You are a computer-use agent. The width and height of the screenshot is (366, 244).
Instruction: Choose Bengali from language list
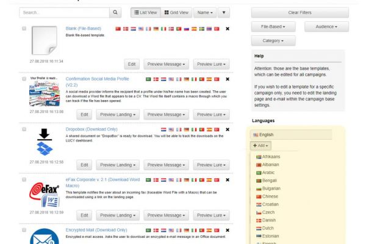[267, 181]
